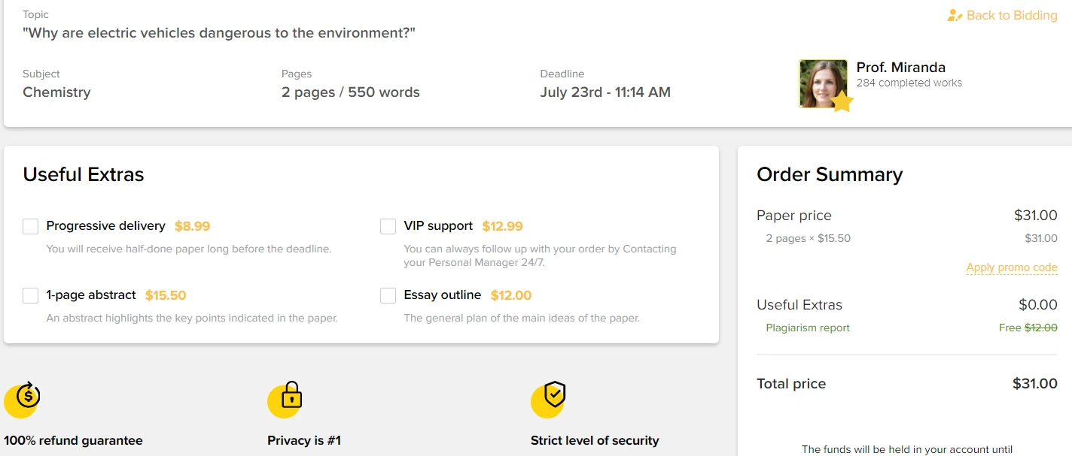This screenshot has width=1072, height=456.
Task: Click the Essay outline label
Action: pos(442,295)
